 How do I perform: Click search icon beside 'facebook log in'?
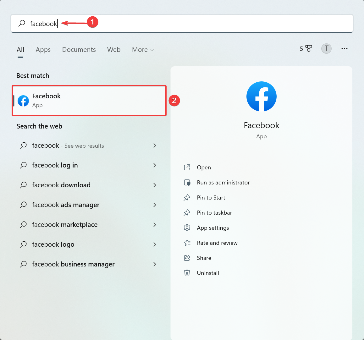tap(23, 165)
